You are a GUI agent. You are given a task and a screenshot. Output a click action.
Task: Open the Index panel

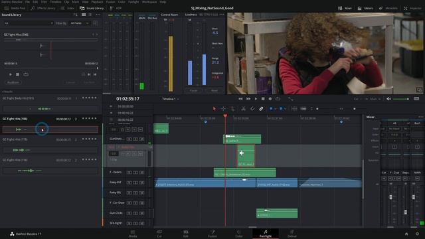(68, 8)
